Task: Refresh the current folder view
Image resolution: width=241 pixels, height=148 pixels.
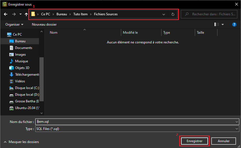Action: pyautogui.click(x=173, y=14)
